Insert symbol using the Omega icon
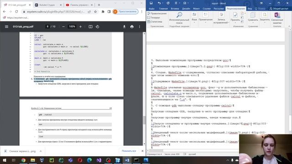The width and height of the screenshot is (292, 164). pos(184,3)
